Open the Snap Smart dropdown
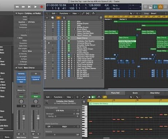 159,14
